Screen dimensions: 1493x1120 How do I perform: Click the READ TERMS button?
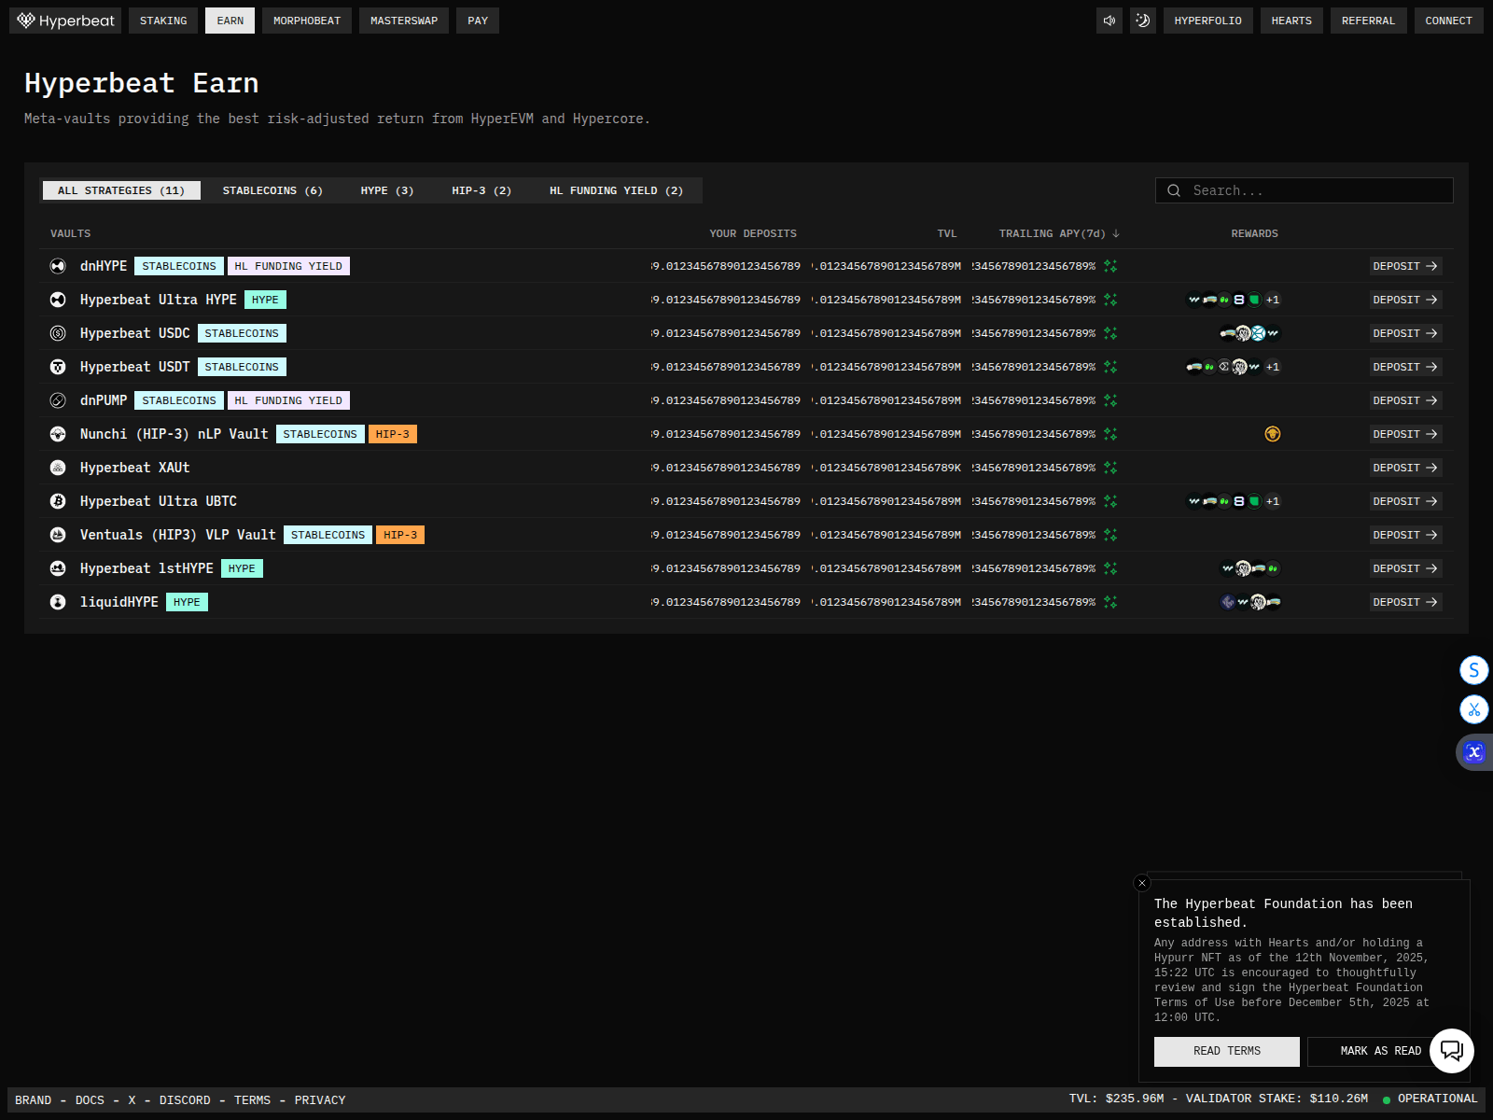(x=1226, y=1051)
